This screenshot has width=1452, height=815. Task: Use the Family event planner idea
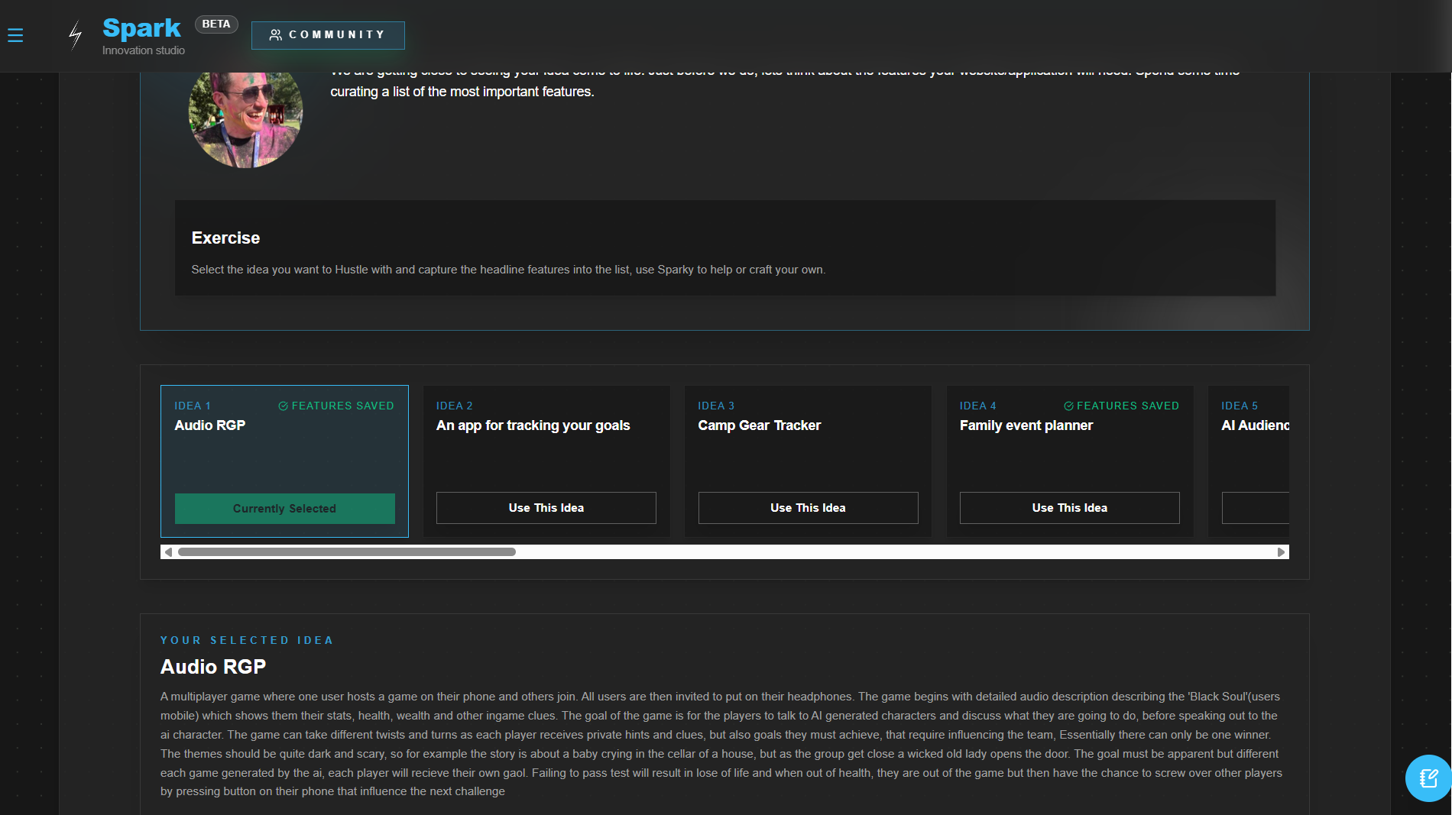tap(1069, 508)
